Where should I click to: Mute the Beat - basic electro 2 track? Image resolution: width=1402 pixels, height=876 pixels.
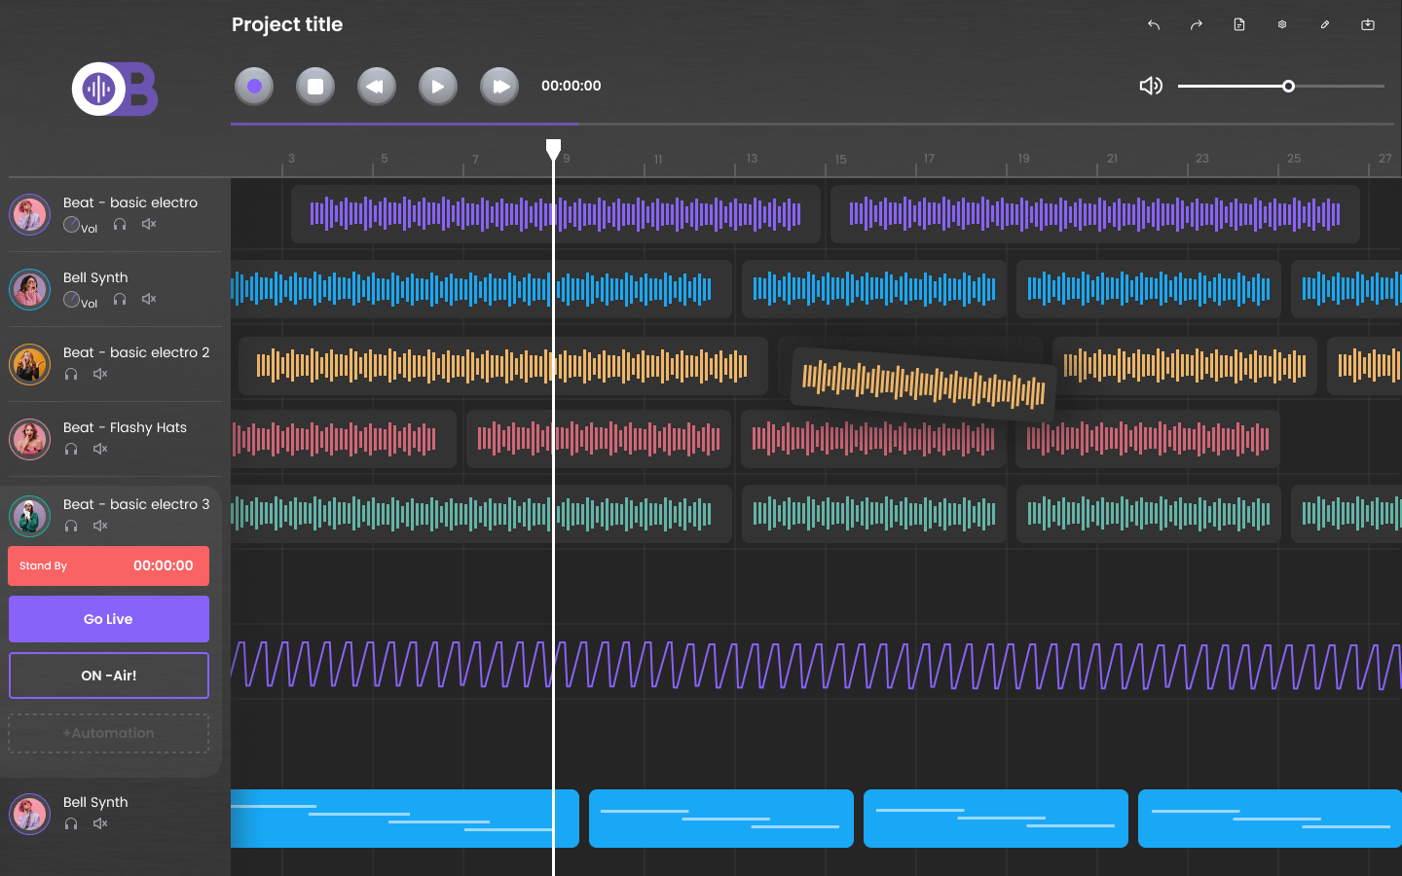click(100, 374)
